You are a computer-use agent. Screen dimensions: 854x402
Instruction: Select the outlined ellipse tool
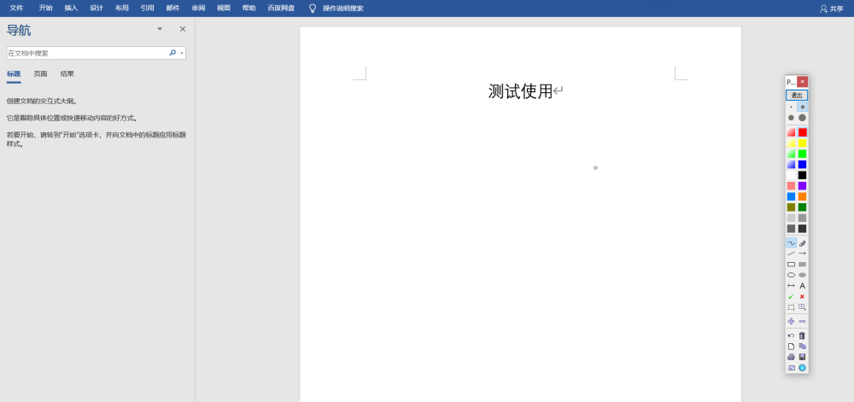click(791, 275)
